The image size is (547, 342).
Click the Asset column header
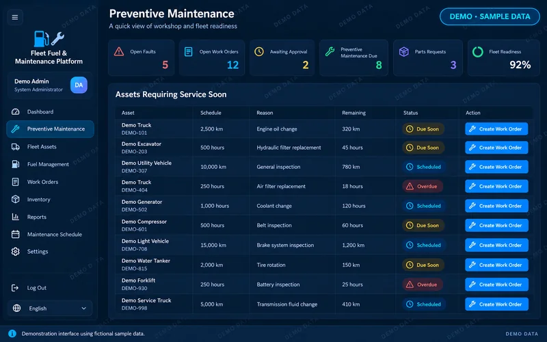click(128, 113)
